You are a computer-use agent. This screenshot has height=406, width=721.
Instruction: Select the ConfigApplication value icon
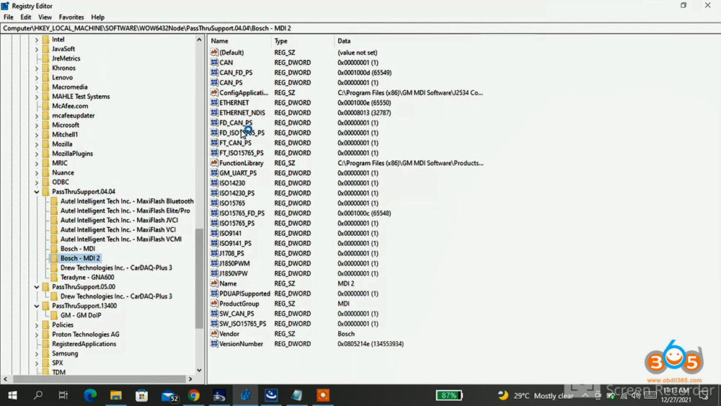point(214,93)
